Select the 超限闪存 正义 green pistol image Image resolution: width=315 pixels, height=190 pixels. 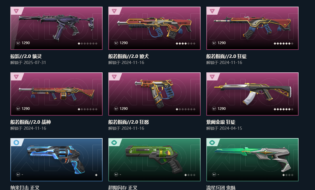pyautogui.click(x=155, y=160)
